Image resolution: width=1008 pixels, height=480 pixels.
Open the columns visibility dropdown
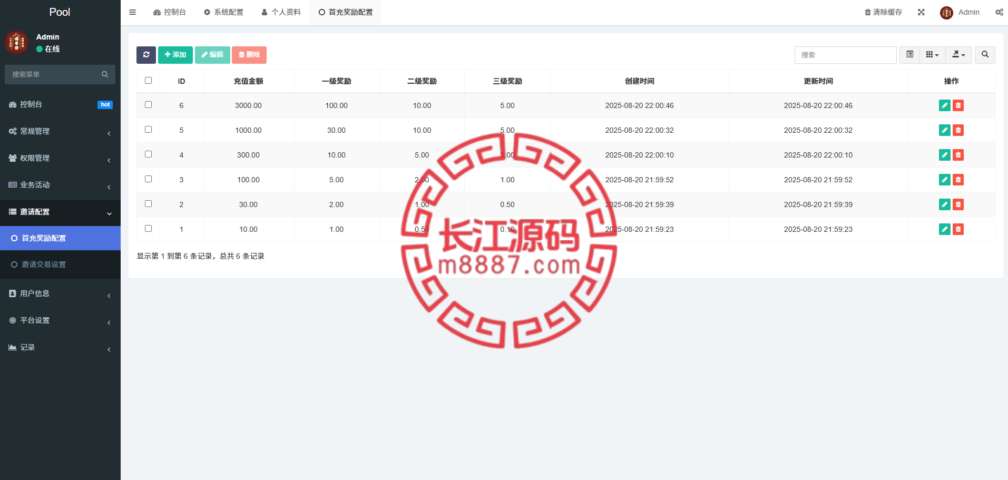pyautogui.click(x=933, y=55)
